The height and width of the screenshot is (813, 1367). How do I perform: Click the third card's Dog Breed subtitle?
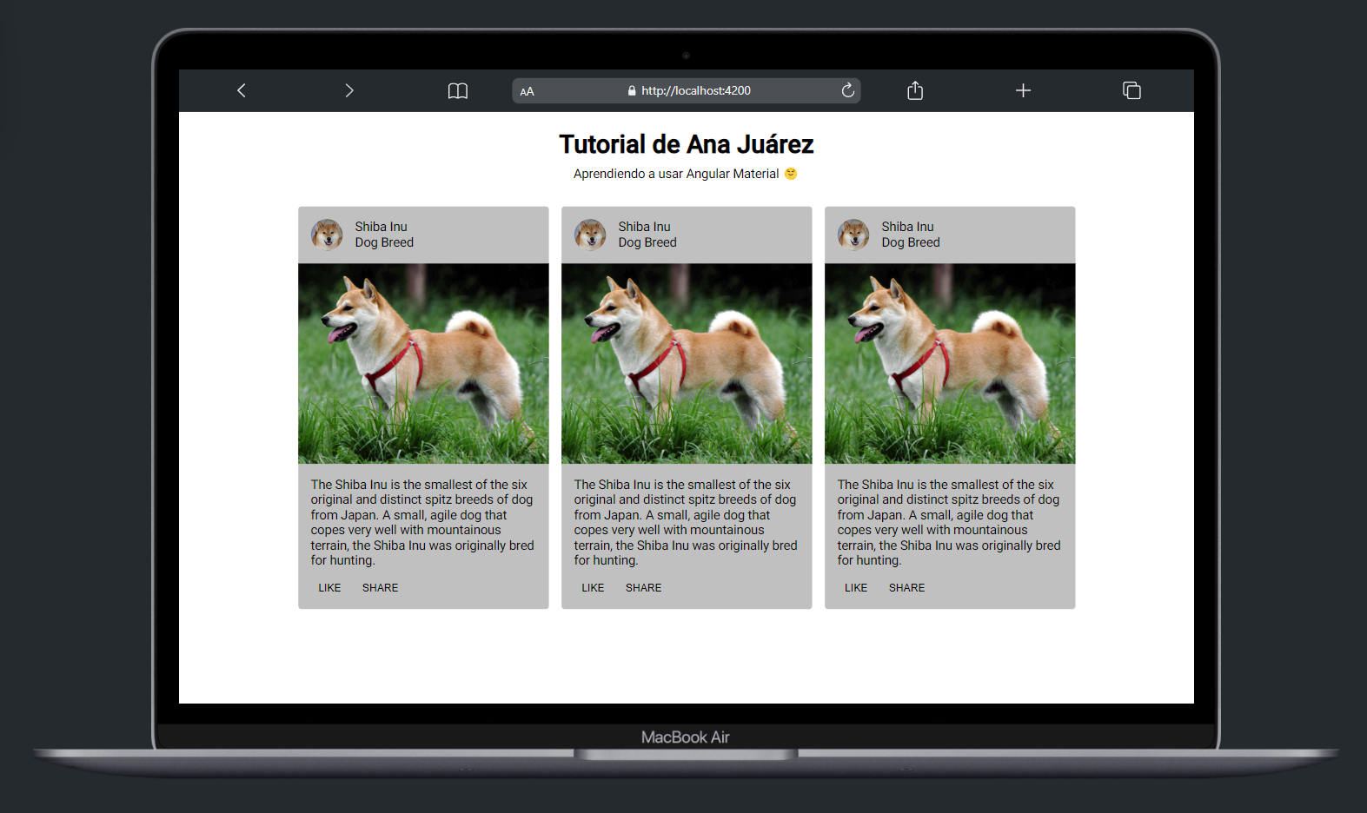[x=911, y=242]
